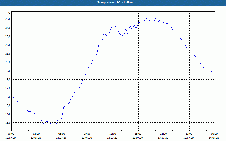Select the 13,0 Y-axis label
The height and width of the screenshot is (141, 226).
tap(8, 123)
